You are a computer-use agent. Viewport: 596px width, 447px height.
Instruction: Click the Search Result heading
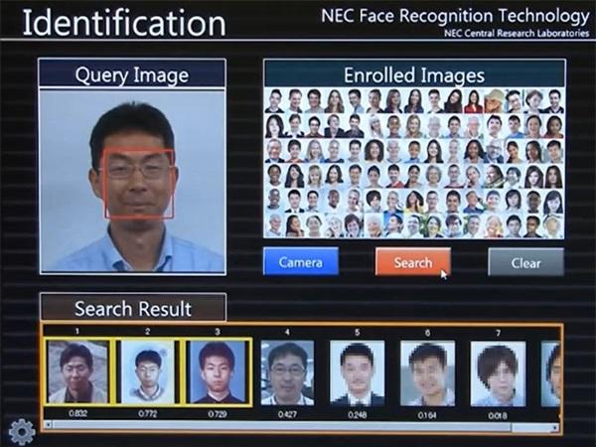pos(133,308)
